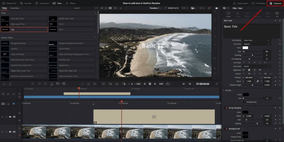Add keyframe for Position
This screenshot has height=142, width=284.
pyautogui.click(x=275, y=77)
